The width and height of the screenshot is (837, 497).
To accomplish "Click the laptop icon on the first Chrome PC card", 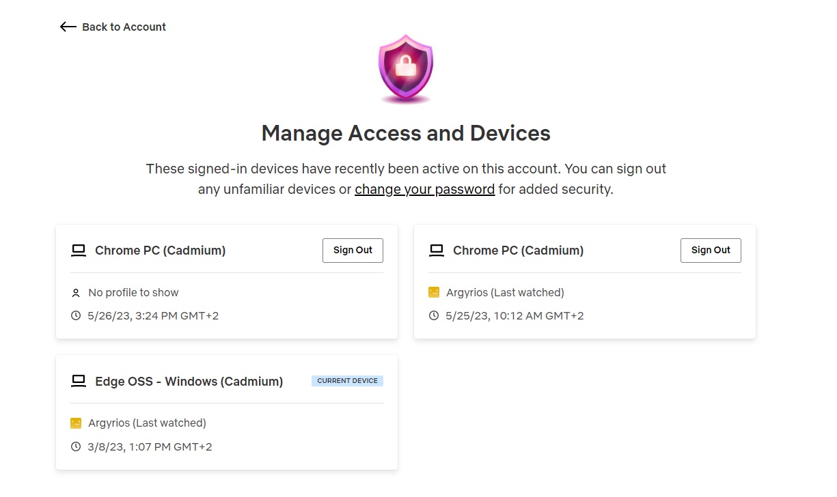I will pyautogui.click(x=78, y=250).
